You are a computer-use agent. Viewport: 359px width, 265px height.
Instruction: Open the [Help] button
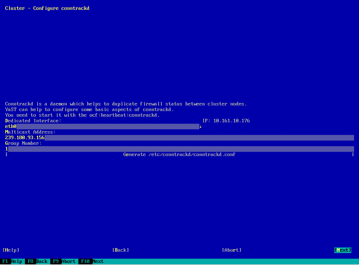click(11, 250)
